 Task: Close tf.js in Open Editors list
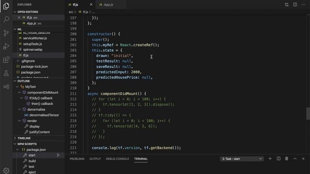(x=19, y=17)
